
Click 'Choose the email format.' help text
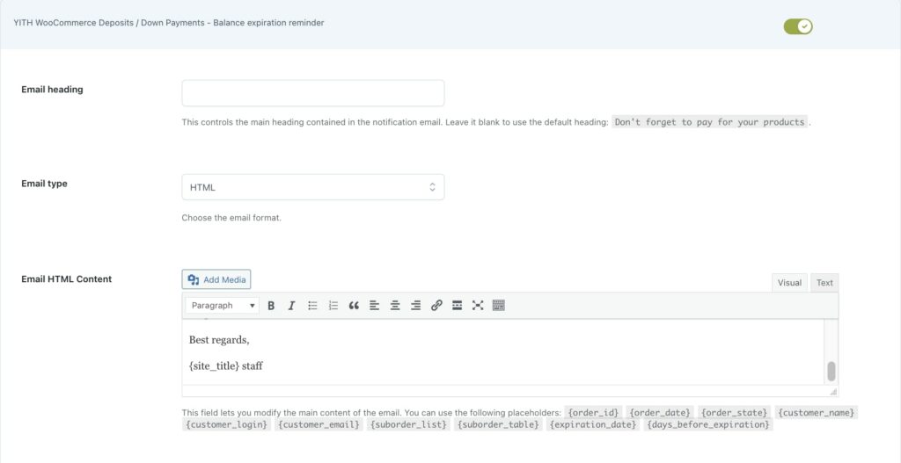tap(231, 218)
